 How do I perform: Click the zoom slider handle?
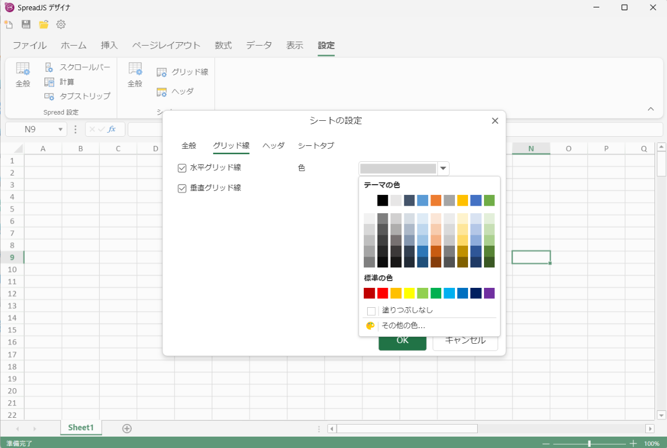pos(589,443)
